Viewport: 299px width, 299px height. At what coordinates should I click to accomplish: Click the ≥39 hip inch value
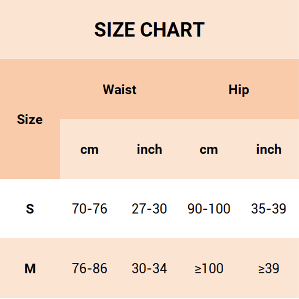269,268
